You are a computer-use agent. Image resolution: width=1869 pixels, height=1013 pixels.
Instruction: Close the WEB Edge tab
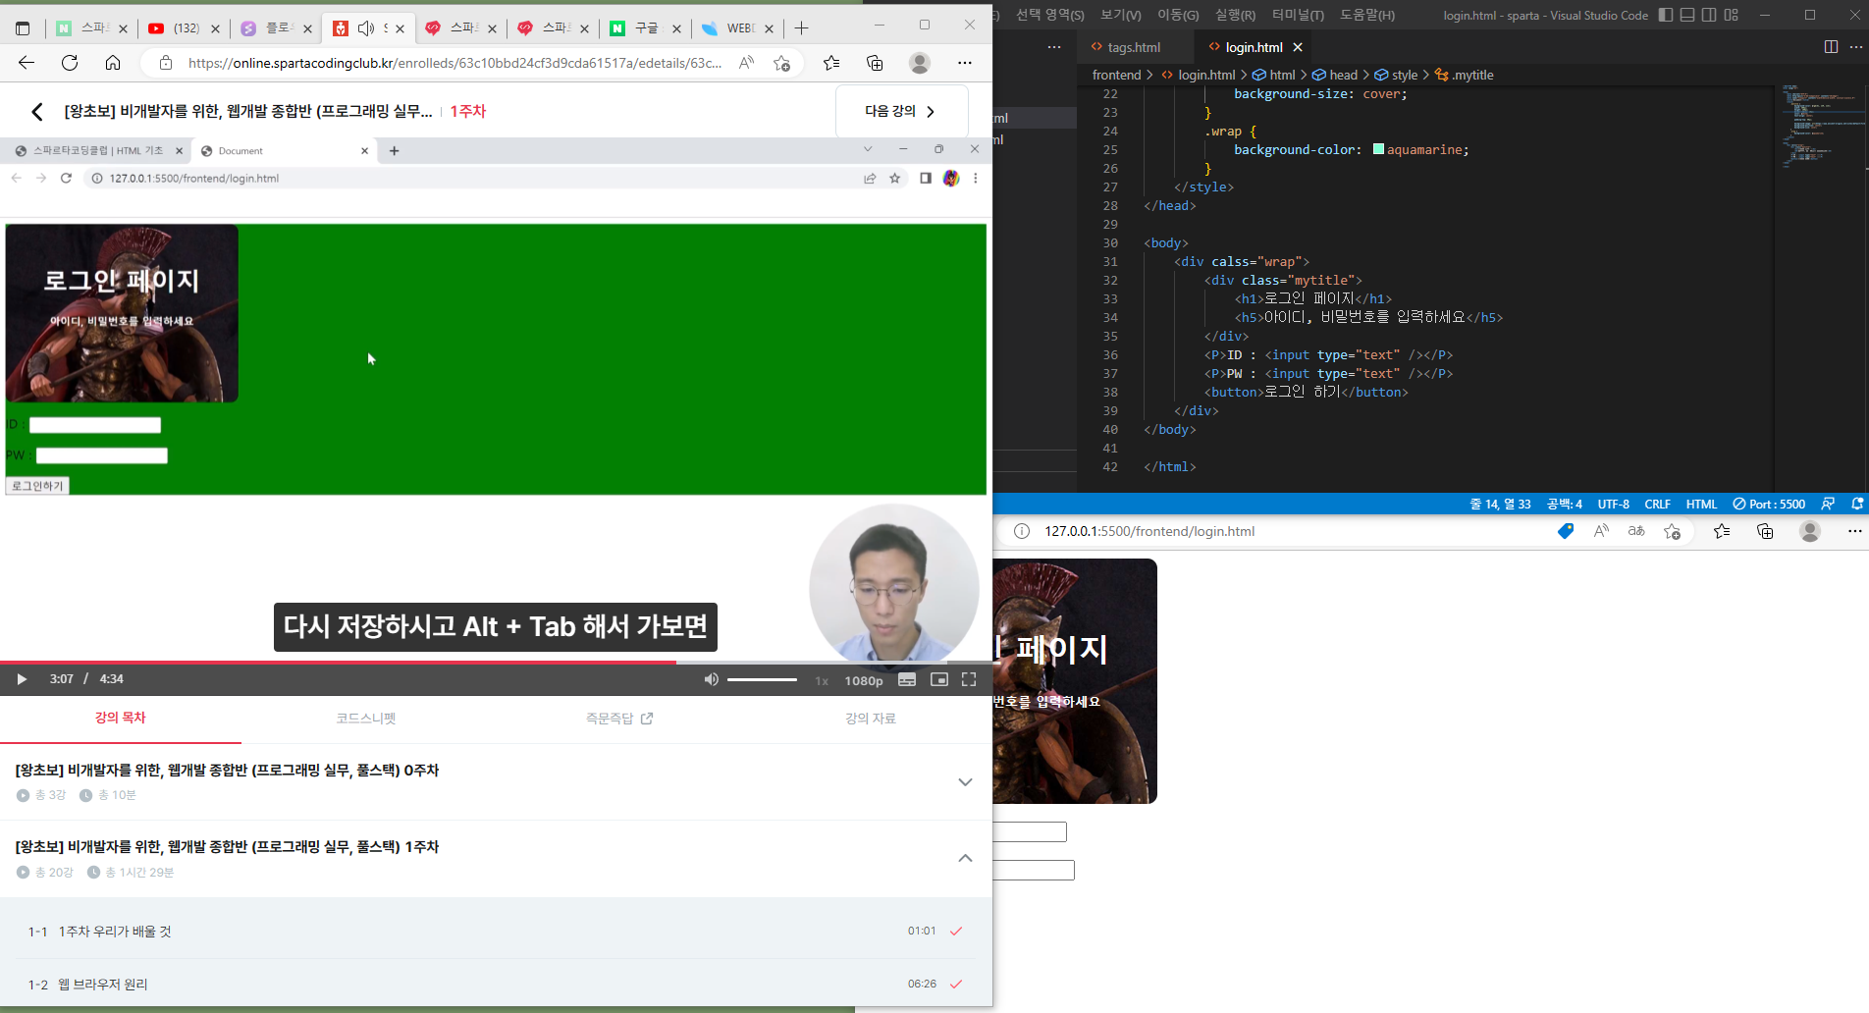coord(769,28)
